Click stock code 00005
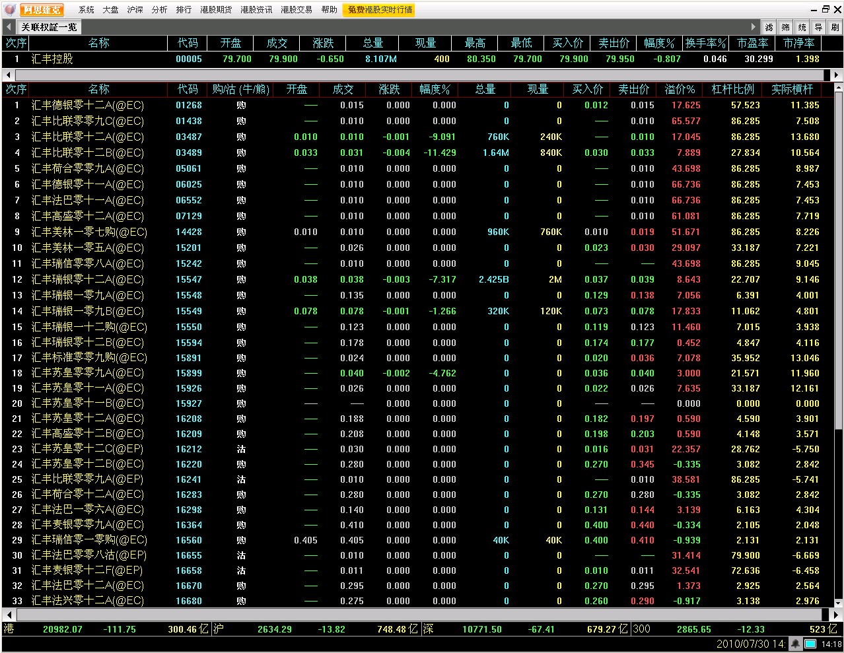The height and width of the screenshot is (653, 844). [188, 59]
